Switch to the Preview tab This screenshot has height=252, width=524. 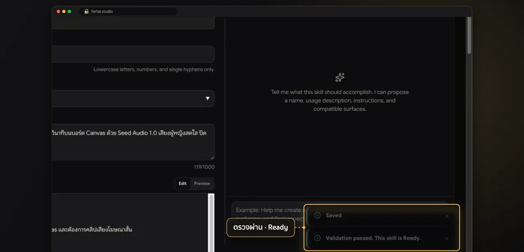[x=202, y=184]
